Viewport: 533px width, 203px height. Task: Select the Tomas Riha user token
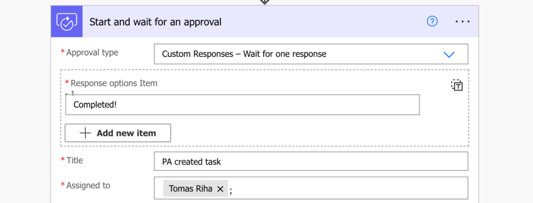pos(196,189)
